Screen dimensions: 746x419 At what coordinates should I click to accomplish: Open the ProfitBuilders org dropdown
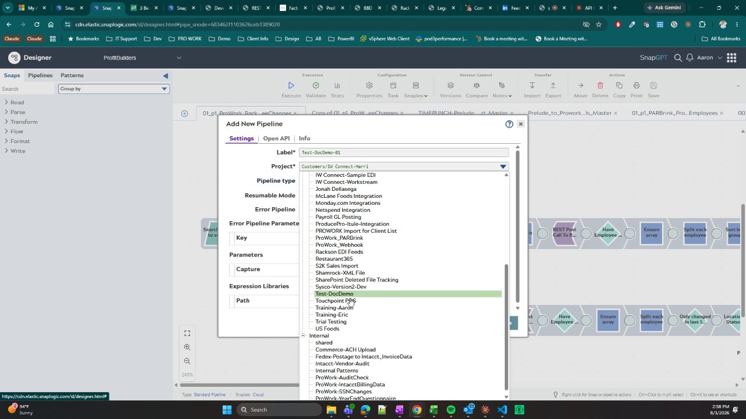[143, 58]
